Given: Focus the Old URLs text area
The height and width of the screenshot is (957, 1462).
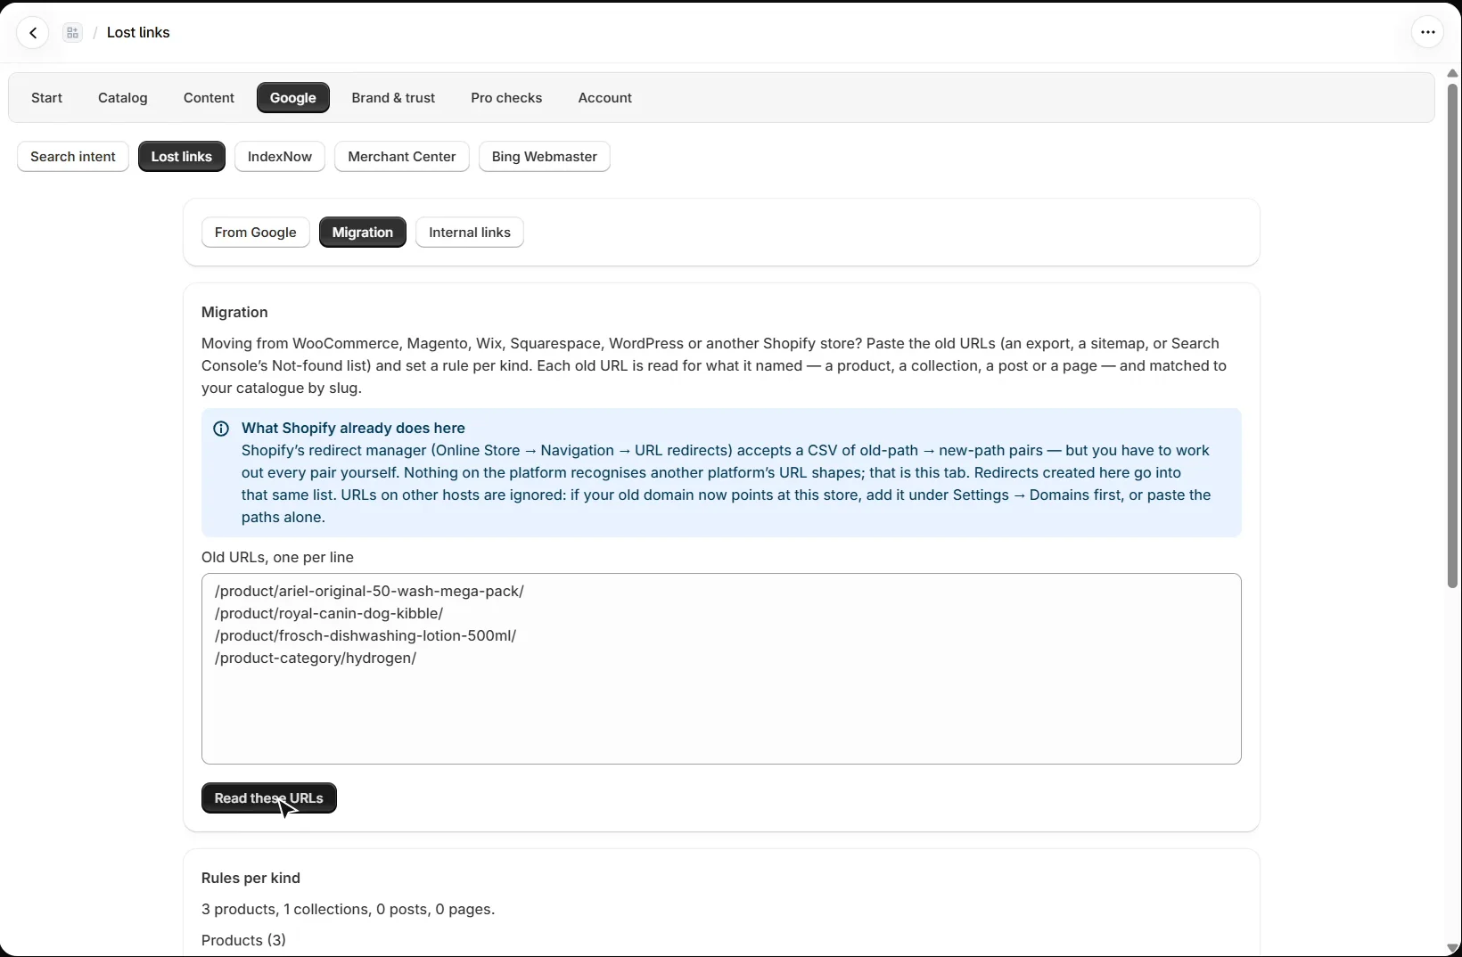Looking at the screenshot, I should coord(721,669).
